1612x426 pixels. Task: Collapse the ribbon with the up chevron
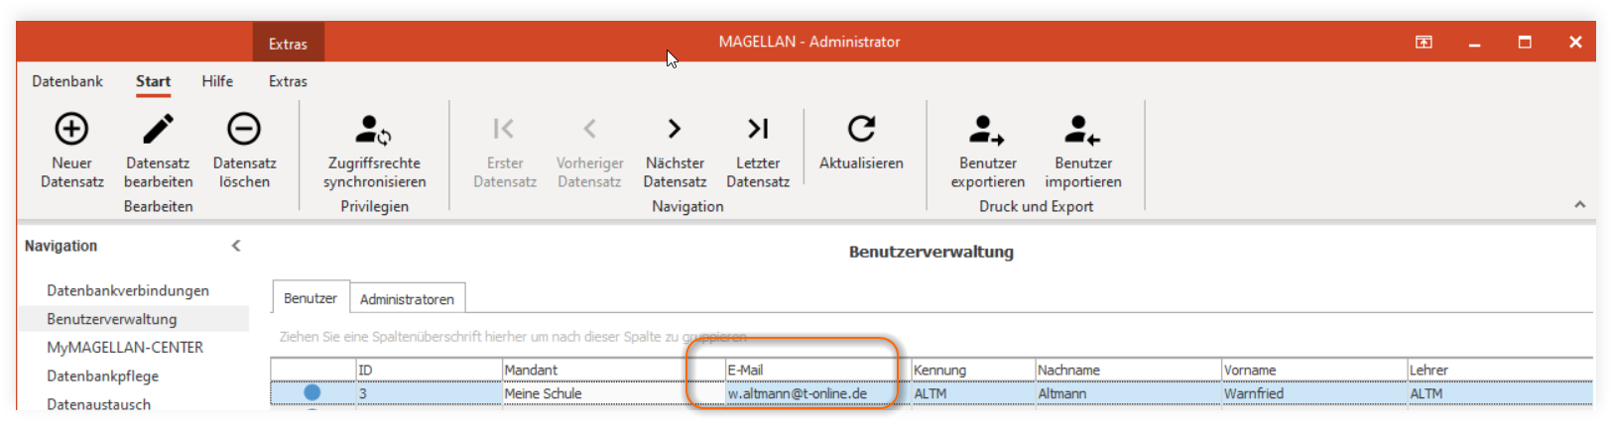(1579, 204)
